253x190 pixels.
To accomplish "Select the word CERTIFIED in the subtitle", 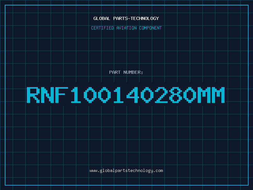I will (102, 28).
